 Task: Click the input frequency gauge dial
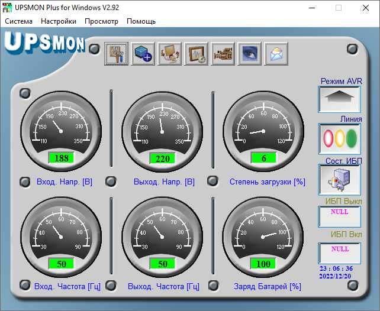click(x=61, y=237)
